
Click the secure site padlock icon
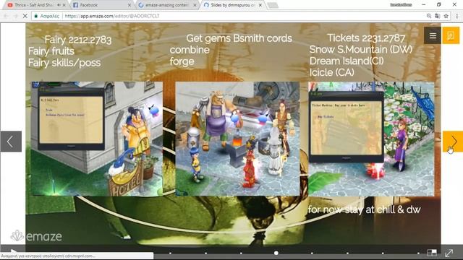click(35, 16)
